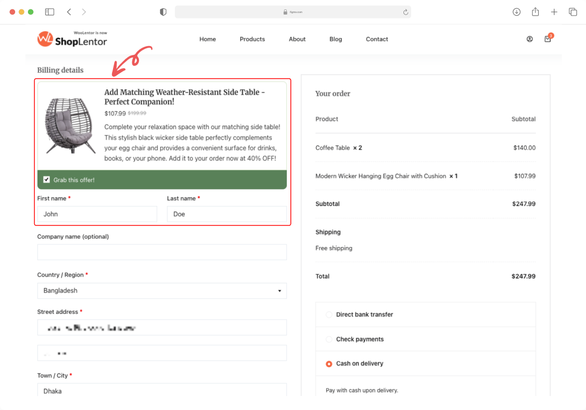Viewport: 586px width, 410px height.
Task: Open the Safari downloads icon
Action: point(517,12)
